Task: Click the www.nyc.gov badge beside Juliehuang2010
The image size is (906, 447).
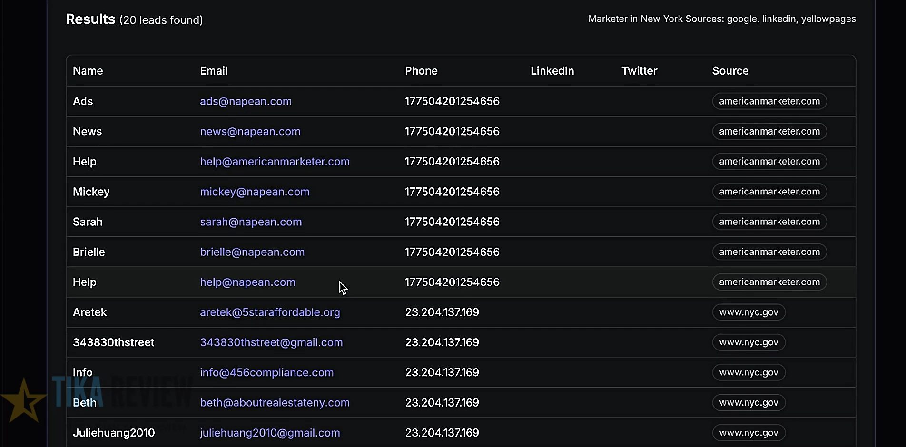Action: 748,433
